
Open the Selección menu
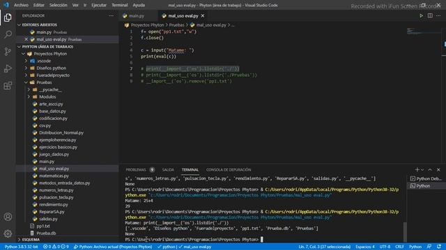click(59, 5)
